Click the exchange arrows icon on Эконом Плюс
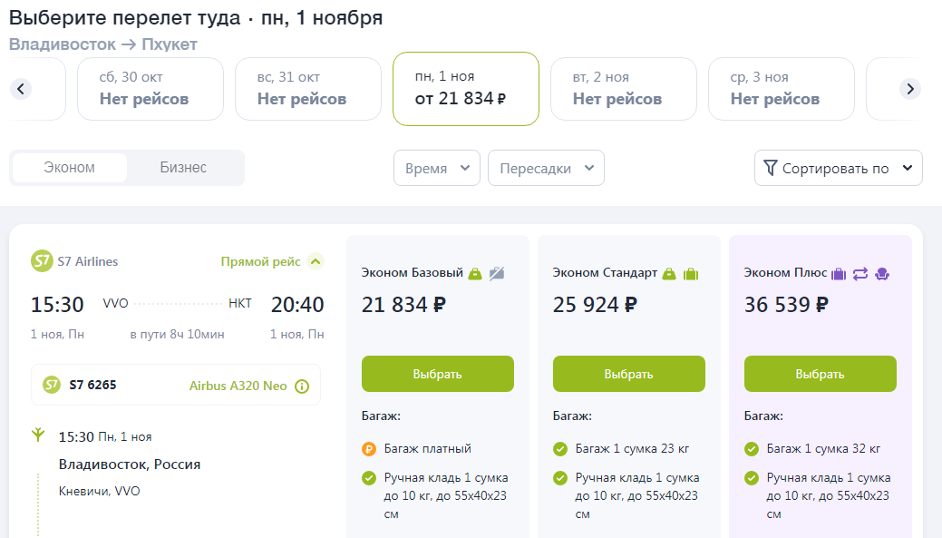The width and height of the screenshot is (942, 538). point(860,273)
